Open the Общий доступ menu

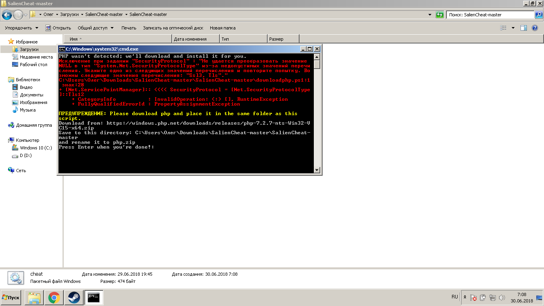pos(96,28)
